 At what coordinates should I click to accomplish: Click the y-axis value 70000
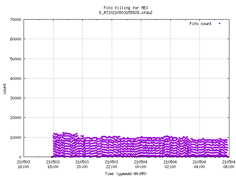[15, 20]
